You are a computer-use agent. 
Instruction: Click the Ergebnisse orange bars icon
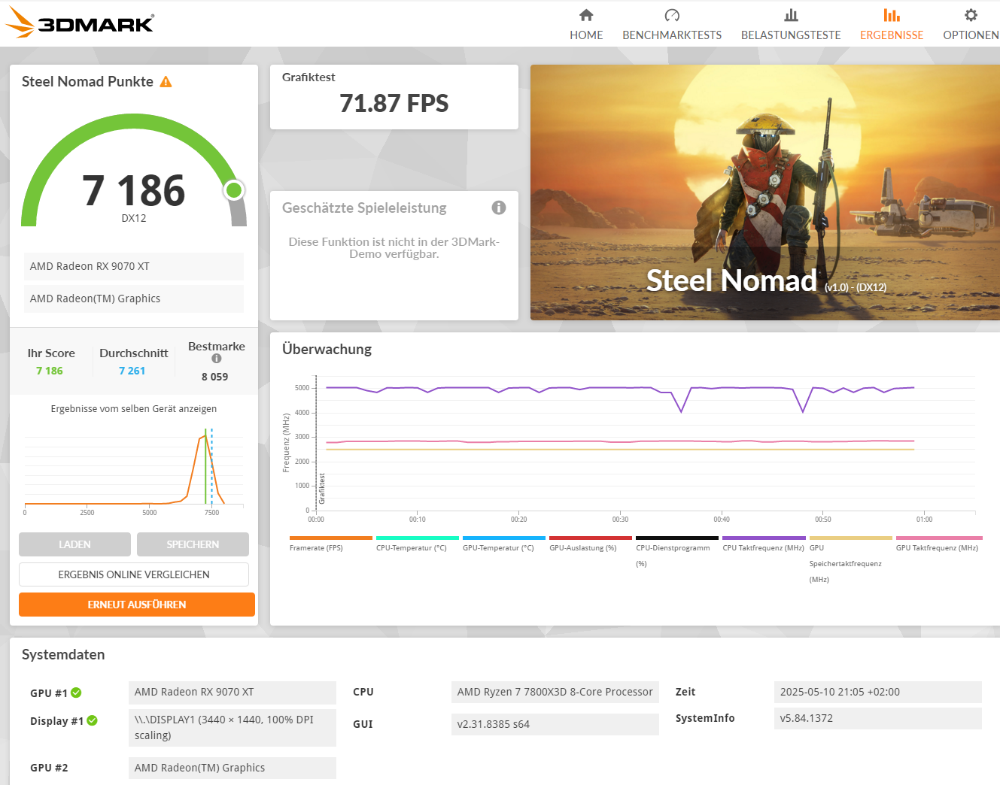[892, 15]
